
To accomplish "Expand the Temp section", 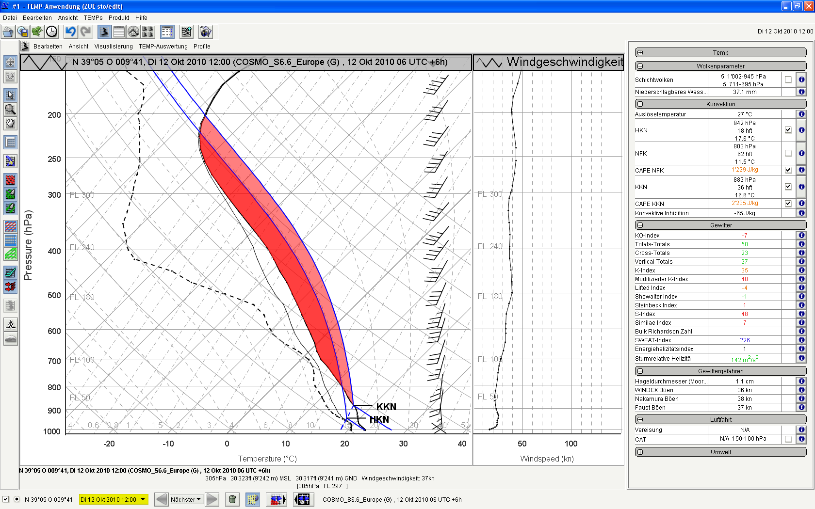I will click(x=640, y=52).
